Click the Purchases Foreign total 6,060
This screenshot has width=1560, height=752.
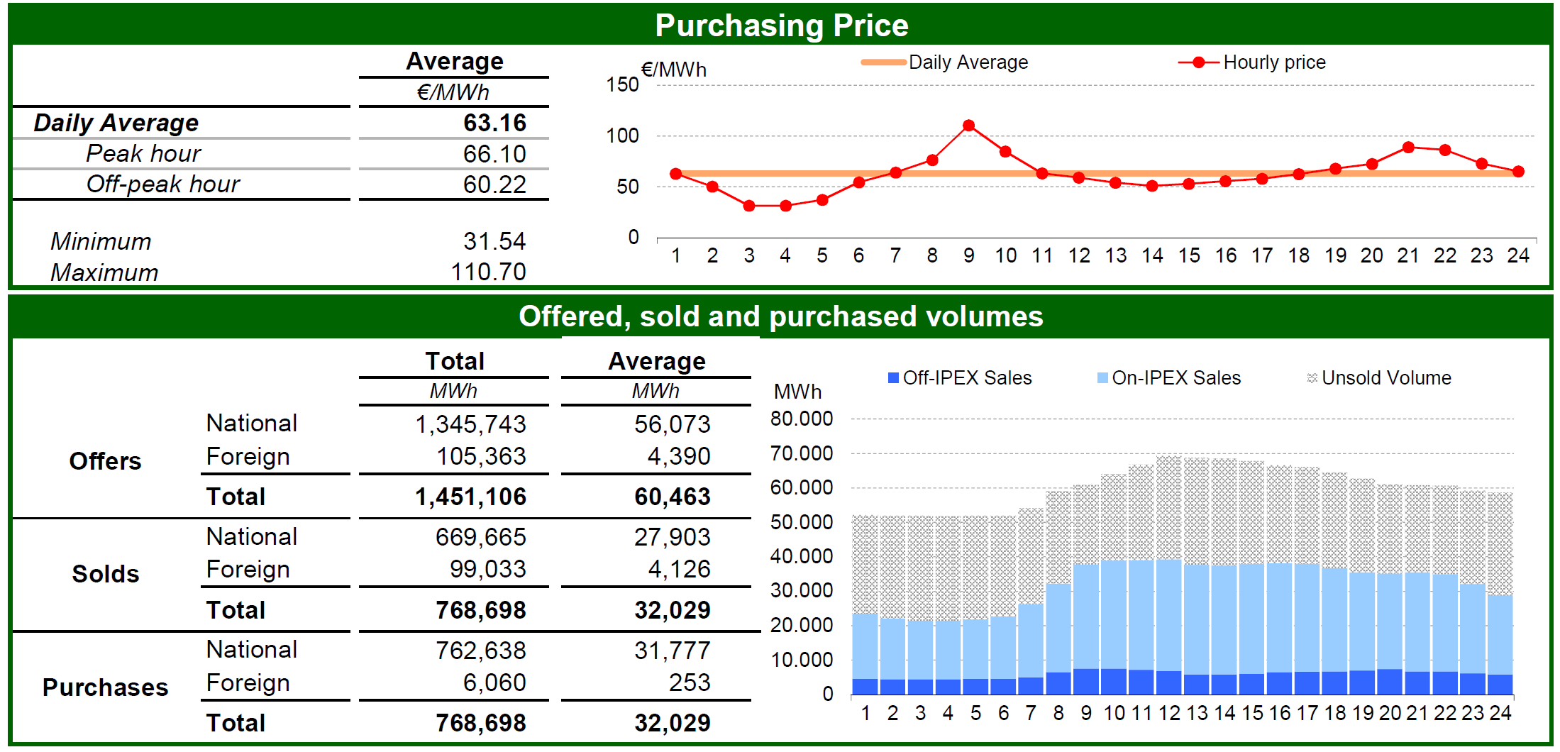point(494,682)
